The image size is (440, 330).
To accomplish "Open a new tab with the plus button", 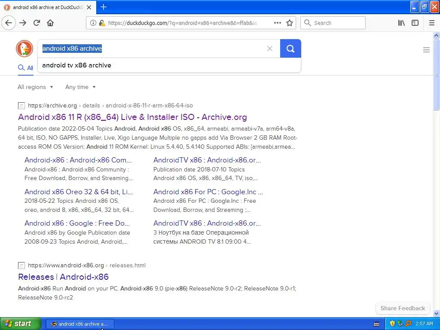I will (x=104, y=7).
